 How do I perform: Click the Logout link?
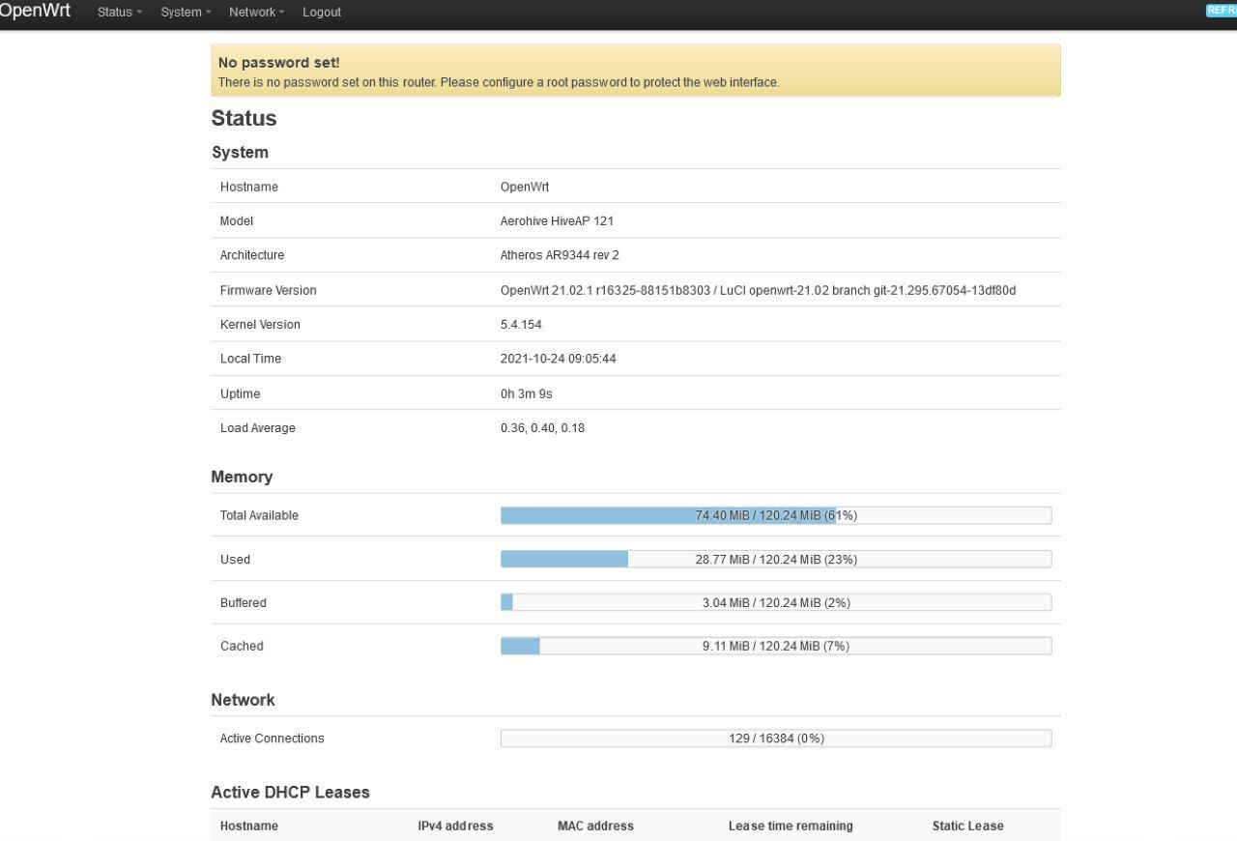[322, 13]
